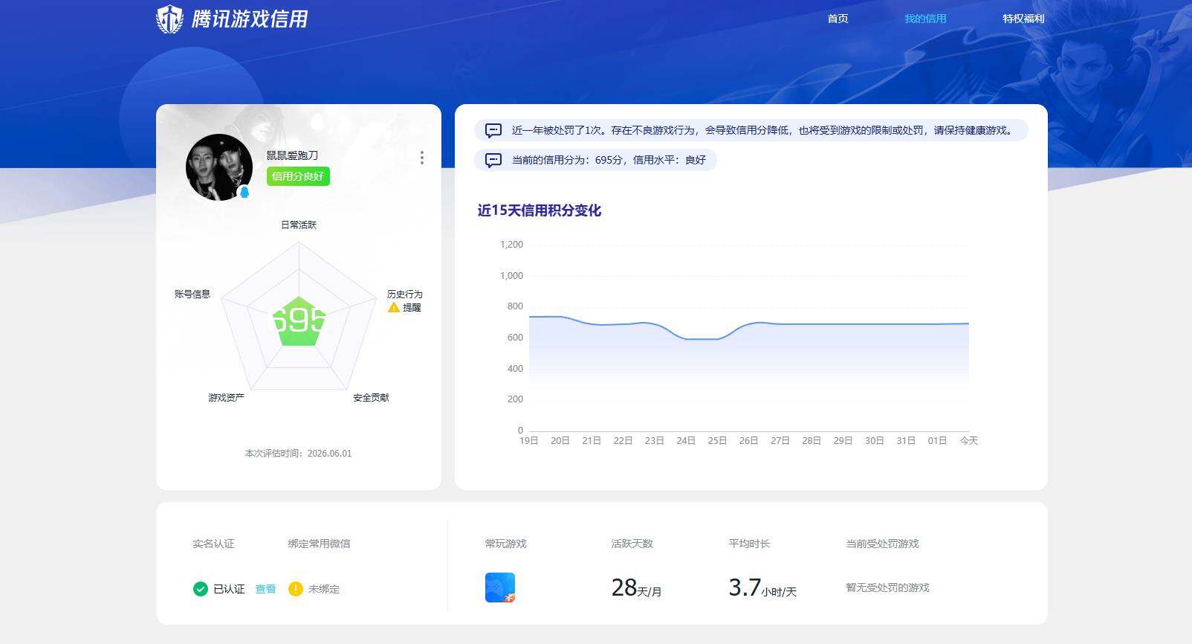The height and width of the screenshot is (644, 1192).
Task: Click the chat bubble icon beside current credit score
Action: click(493, 160)
